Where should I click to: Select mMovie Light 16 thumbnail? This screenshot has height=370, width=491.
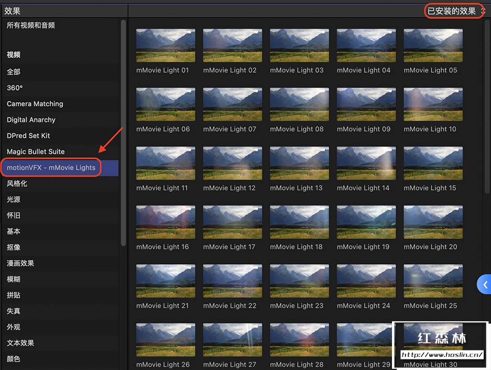166,222
